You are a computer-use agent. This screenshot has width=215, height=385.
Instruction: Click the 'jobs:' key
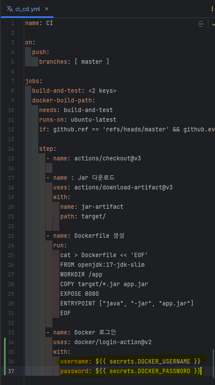34,81
